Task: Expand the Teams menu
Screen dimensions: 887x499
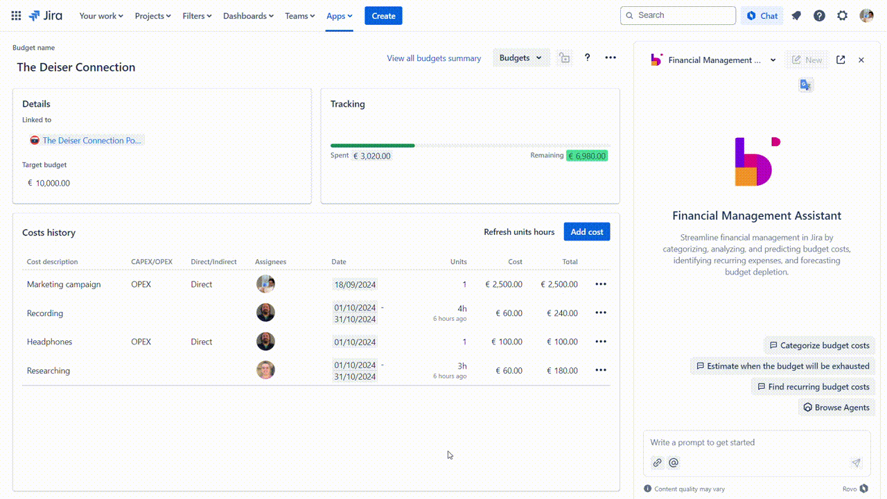Action: point(299,15)
